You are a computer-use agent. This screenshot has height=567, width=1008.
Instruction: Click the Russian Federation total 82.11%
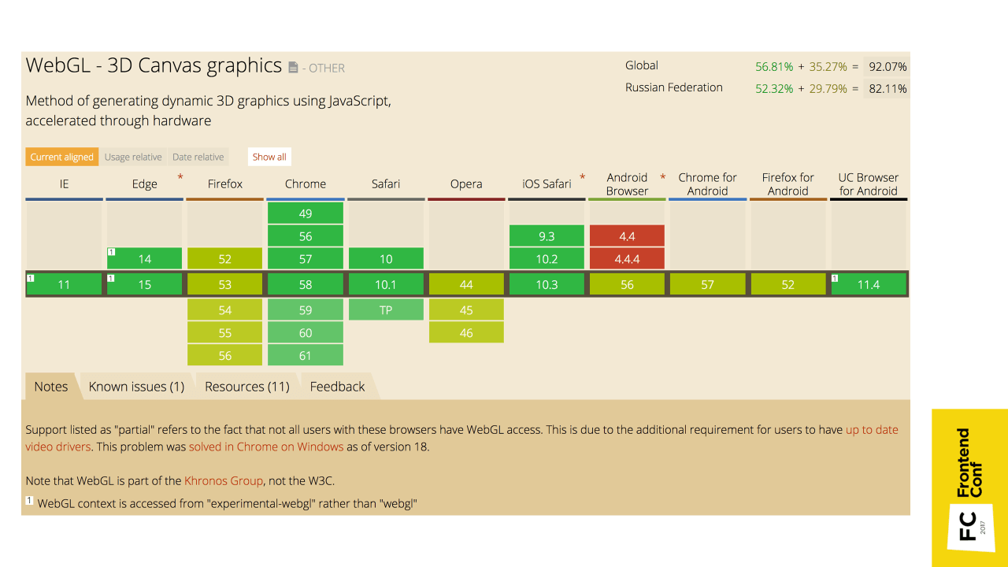click(888, 89)
